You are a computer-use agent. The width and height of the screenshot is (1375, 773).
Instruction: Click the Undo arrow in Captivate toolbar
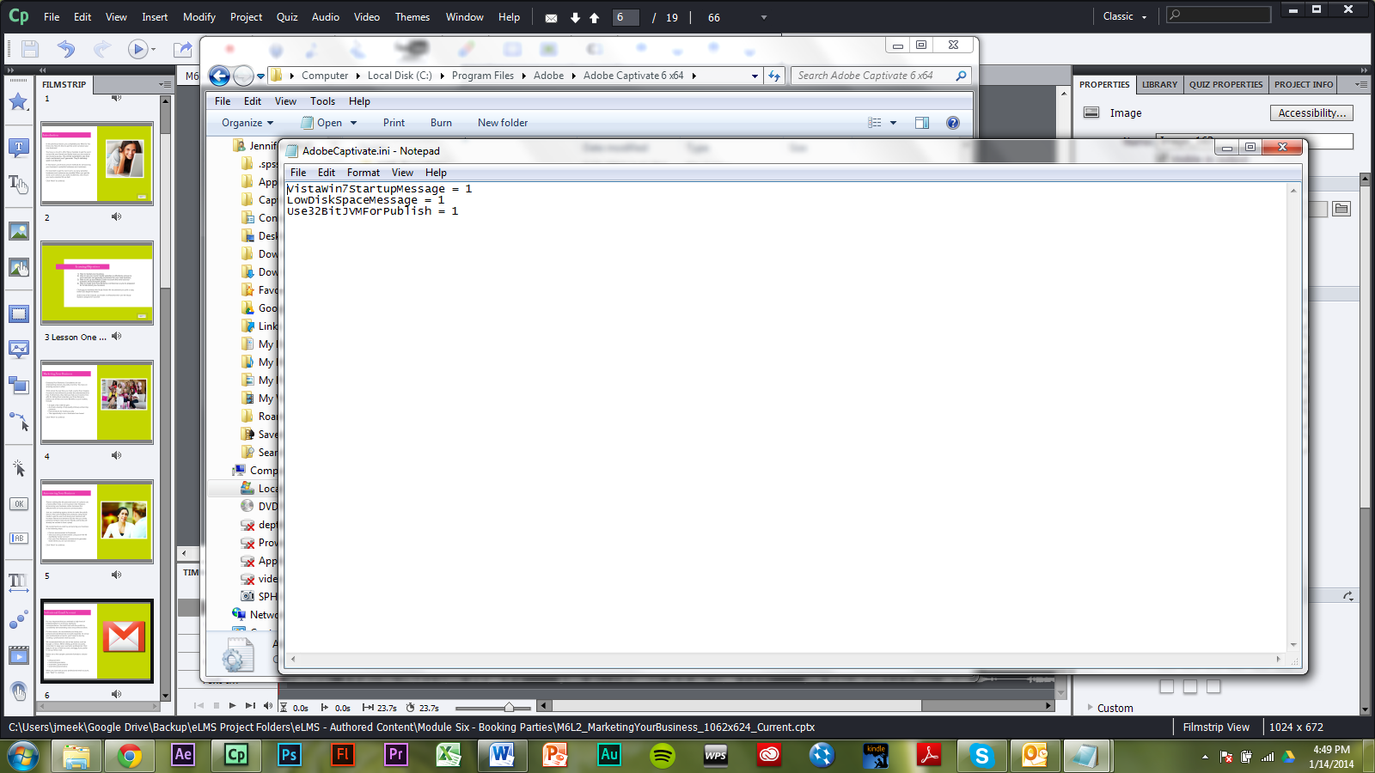pos(66,50)
